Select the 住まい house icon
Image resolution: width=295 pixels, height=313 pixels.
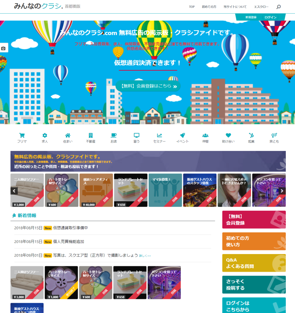(68, 136)
